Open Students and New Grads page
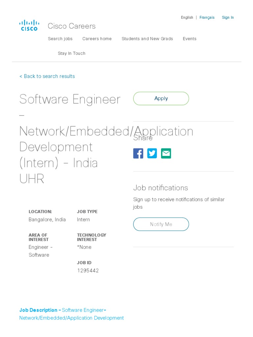 (x=147, y=39)
